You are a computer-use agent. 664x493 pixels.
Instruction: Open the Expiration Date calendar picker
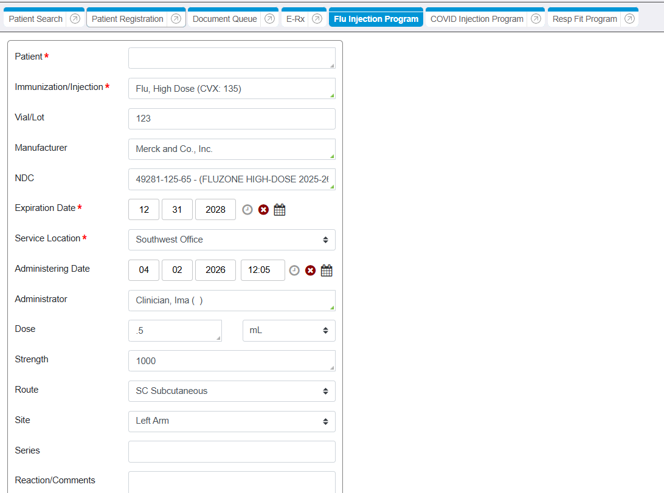pyautogui.click(x=280, y=210)
